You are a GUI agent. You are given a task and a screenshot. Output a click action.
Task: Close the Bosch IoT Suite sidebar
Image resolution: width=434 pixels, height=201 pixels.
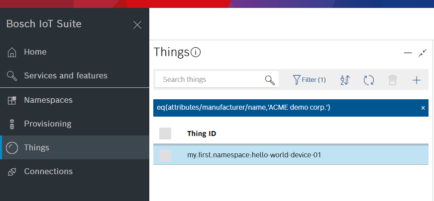[137, 25]
